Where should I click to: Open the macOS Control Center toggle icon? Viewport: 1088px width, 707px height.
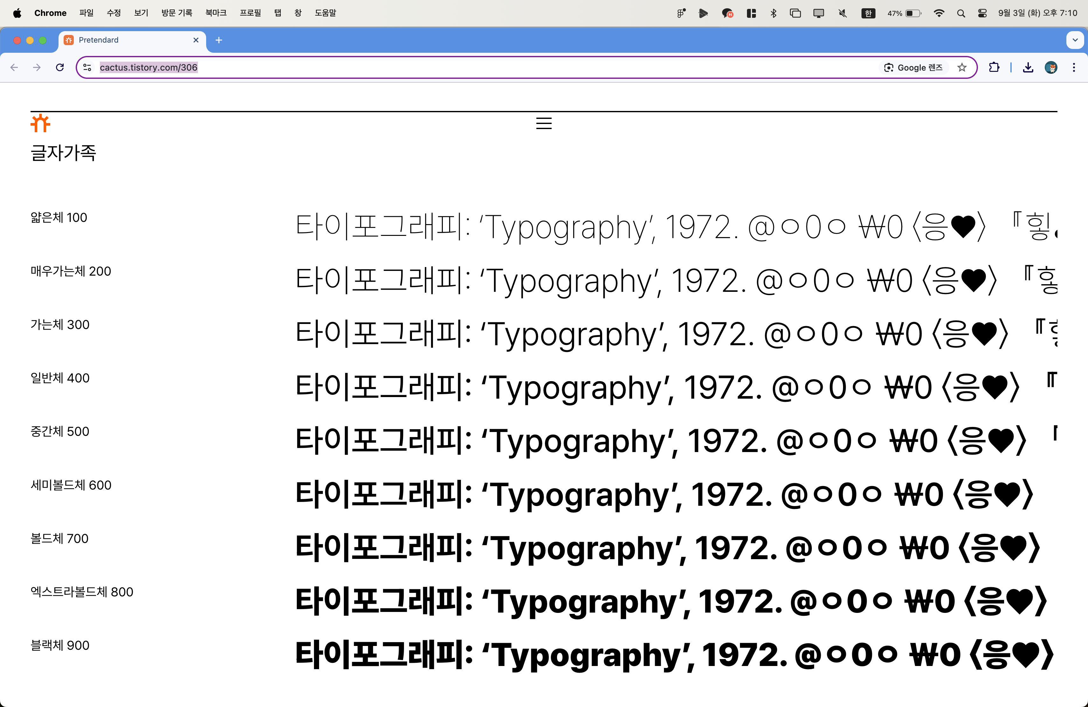pyautogui.click(x=982, y=13)
